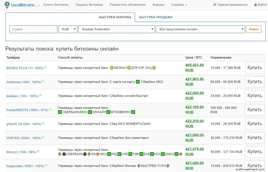
Task: Click 'Трейдер' column header
Action: pyautogui.click(x=13, y=57)
